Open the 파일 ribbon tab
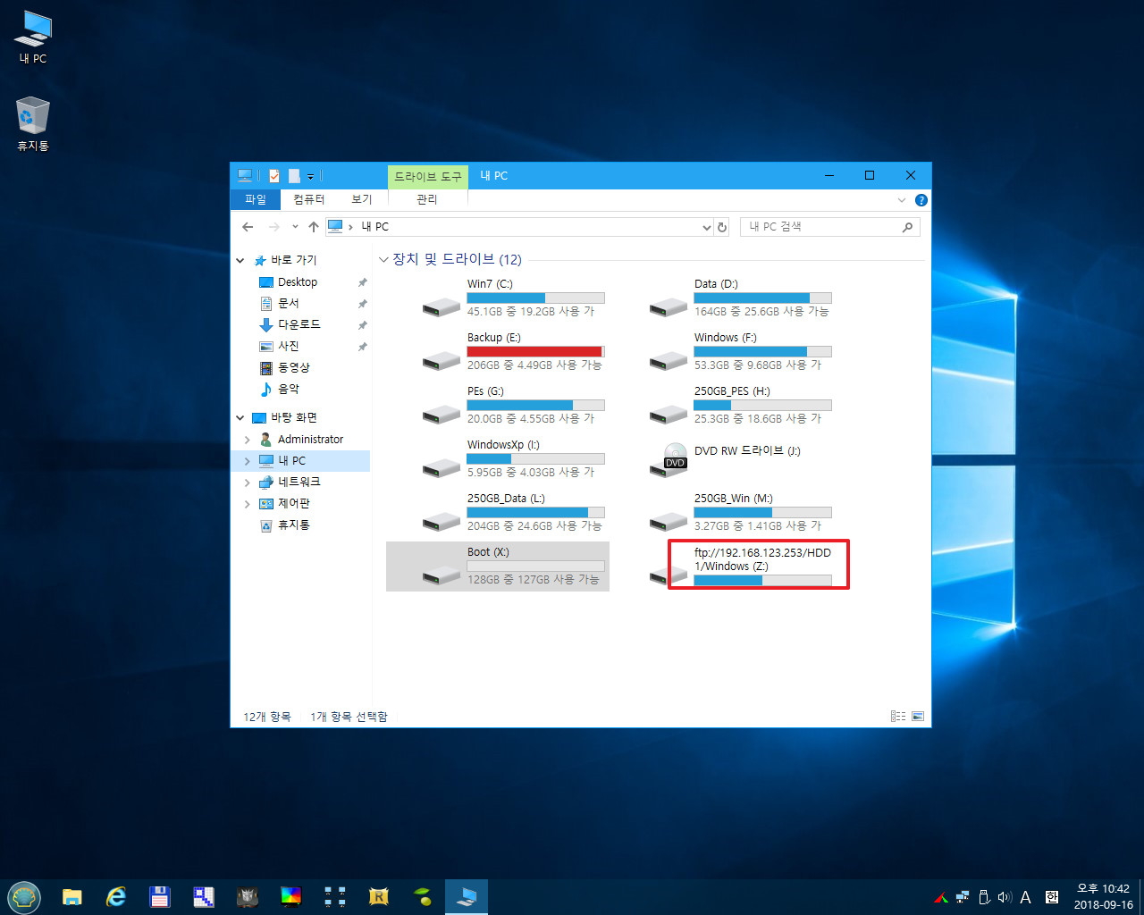This screenshot has width=1144, height=915. click(256, 199)
